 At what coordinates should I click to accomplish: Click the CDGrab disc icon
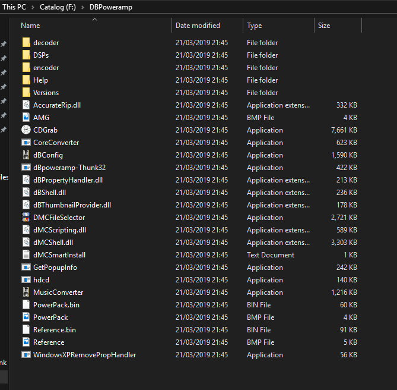click(x=26, y=130)
